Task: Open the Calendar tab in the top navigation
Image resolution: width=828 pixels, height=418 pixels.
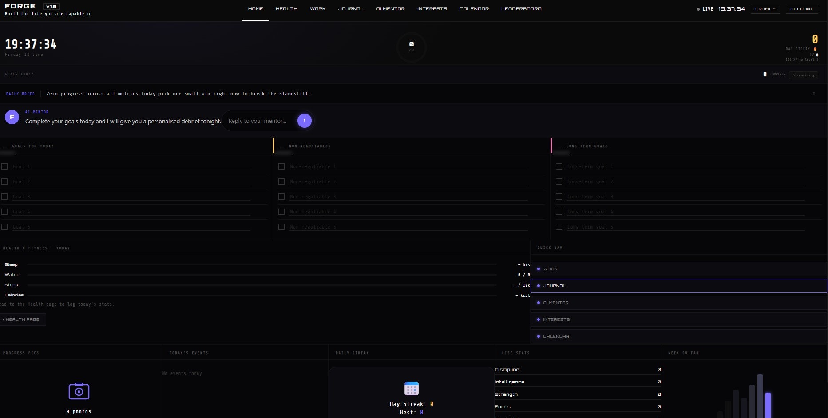Action: click(x=474, y=9)
